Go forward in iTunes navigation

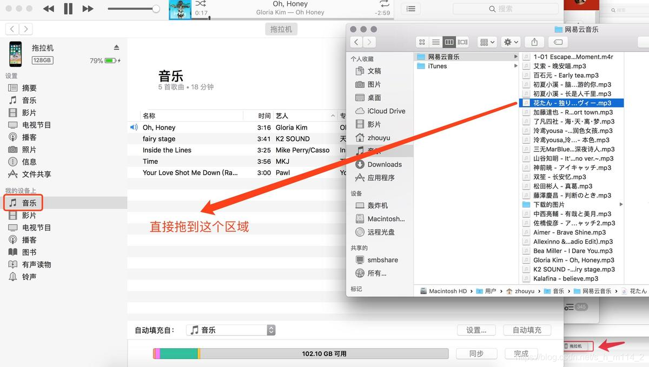(25, 29)
